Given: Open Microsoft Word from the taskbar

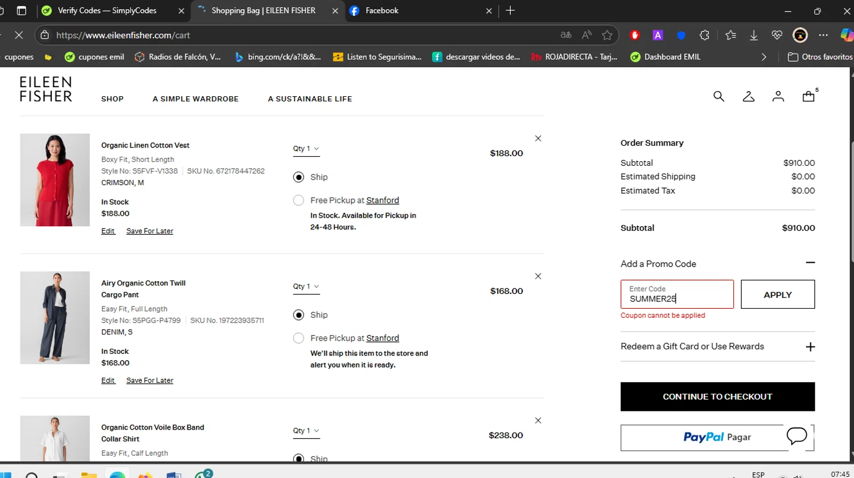Looking at the screenshot, I should coord(174,474).
